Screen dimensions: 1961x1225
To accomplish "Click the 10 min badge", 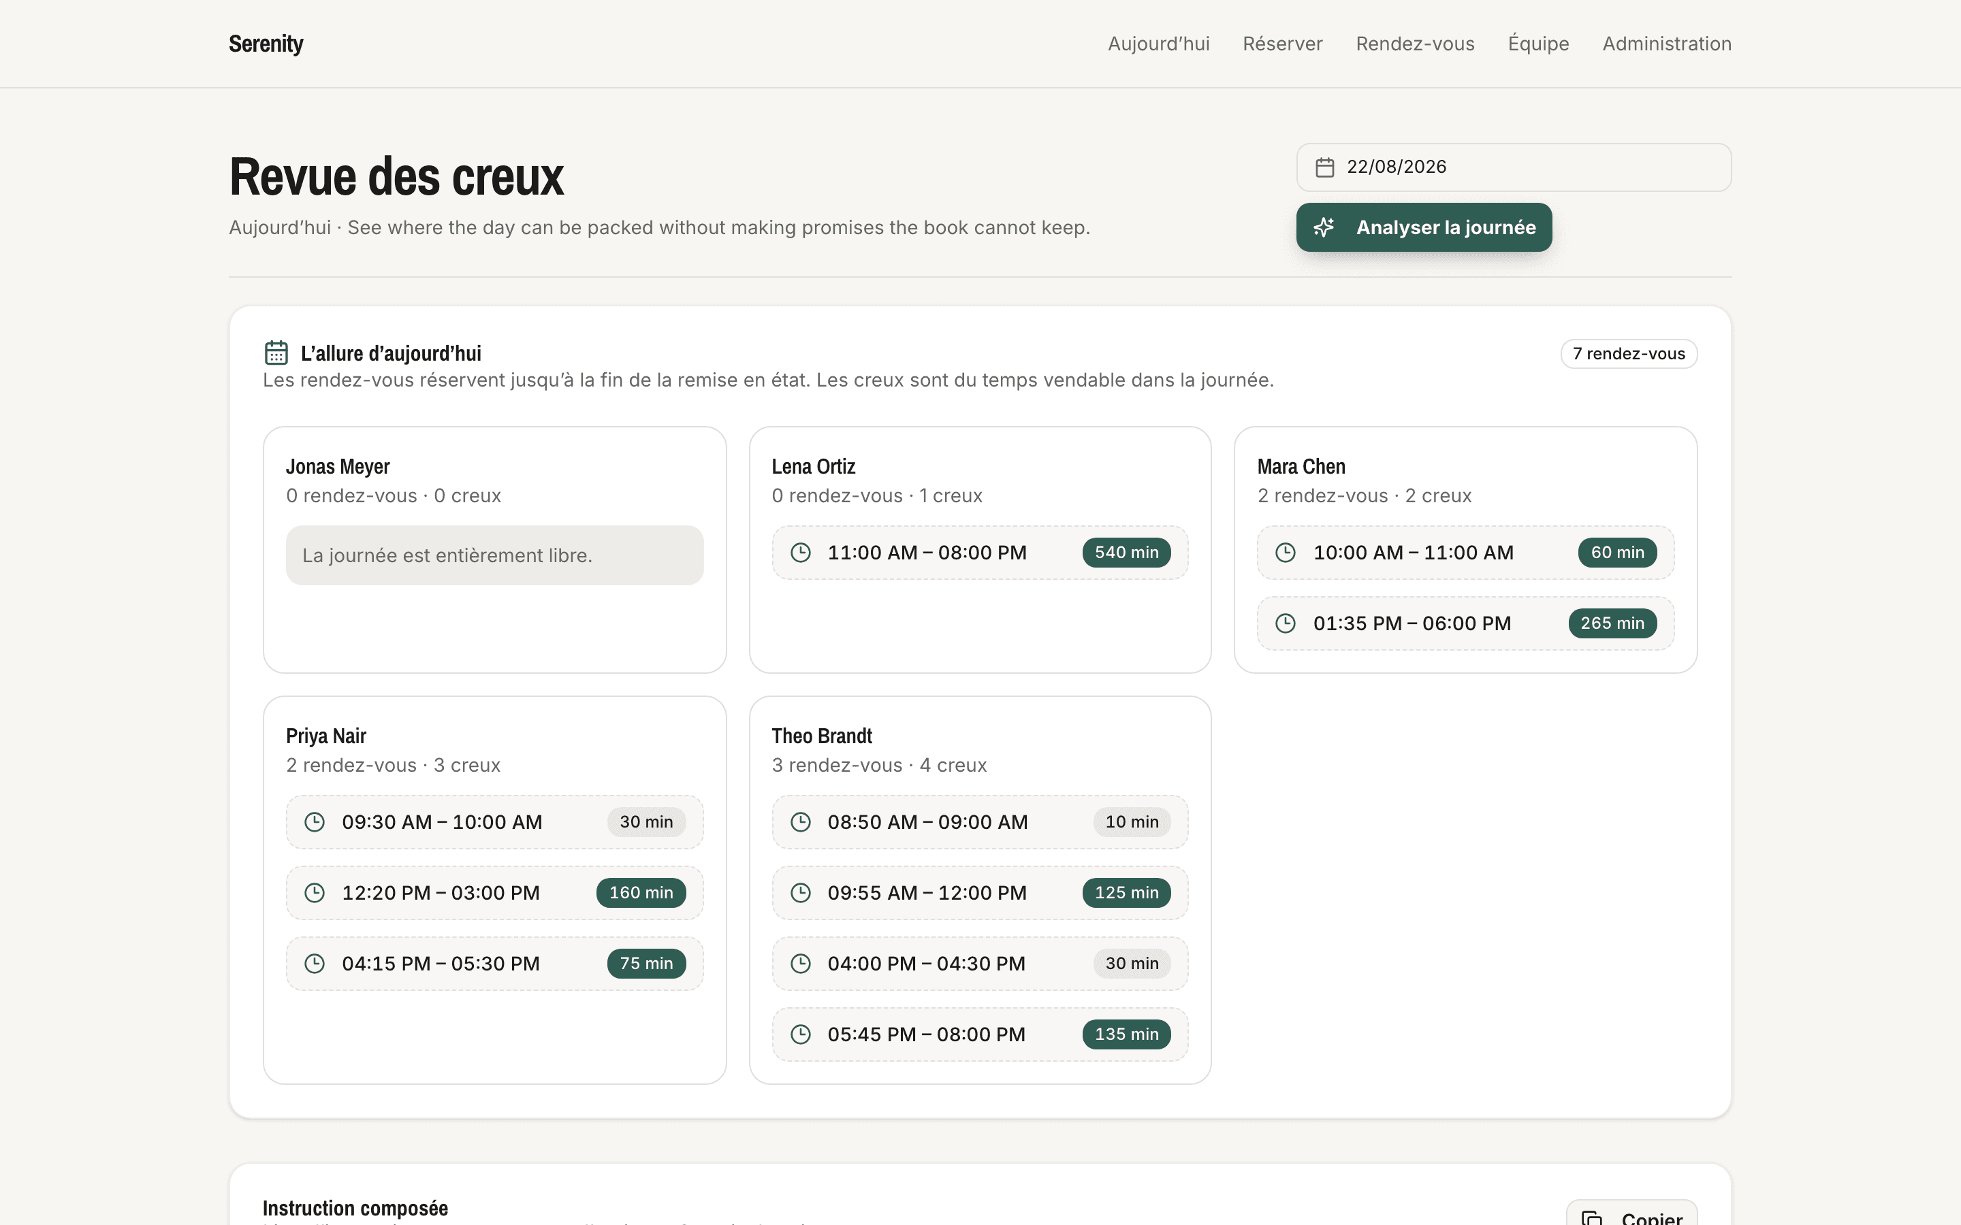I will click(x=1131, y=822).
